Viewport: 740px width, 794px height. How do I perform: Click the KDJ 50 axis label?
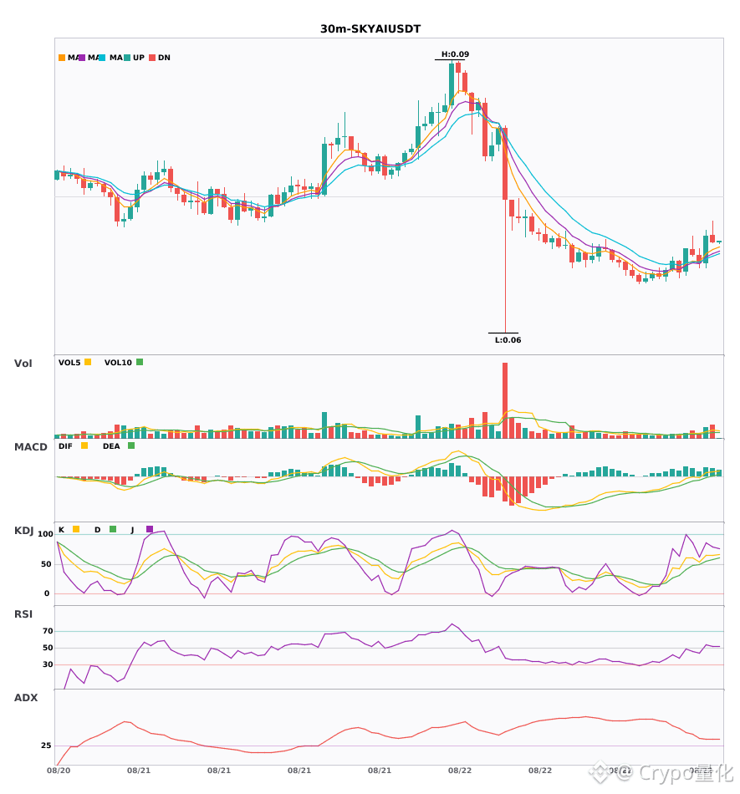pos(46,564)
